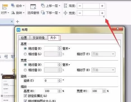Click the ribbon width (宽度) input field
This screenshot has height=102, width=131.
[x=91, y=13]
